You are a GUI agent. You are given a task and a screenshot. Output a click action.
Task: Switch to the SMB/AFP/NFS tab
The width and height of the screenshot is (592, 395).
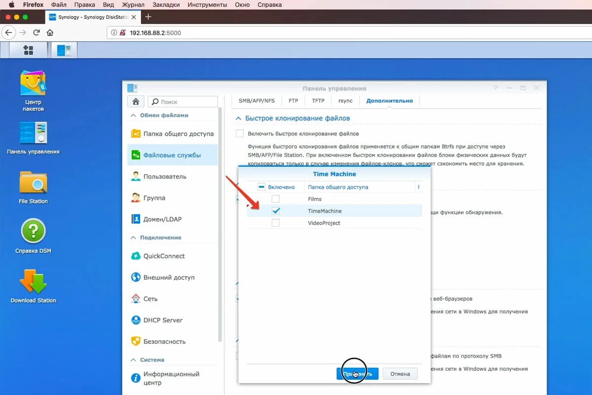(x=257, y=101)
